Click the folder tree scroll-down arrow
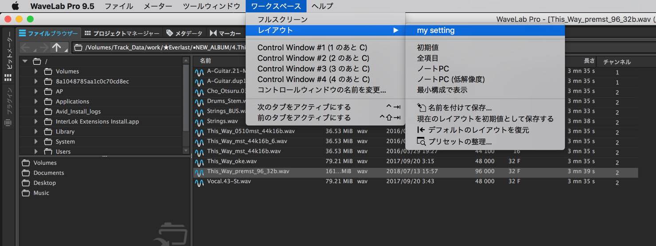Screen dimensions: 656x246 pyautogui.click(x=186, y=151)
